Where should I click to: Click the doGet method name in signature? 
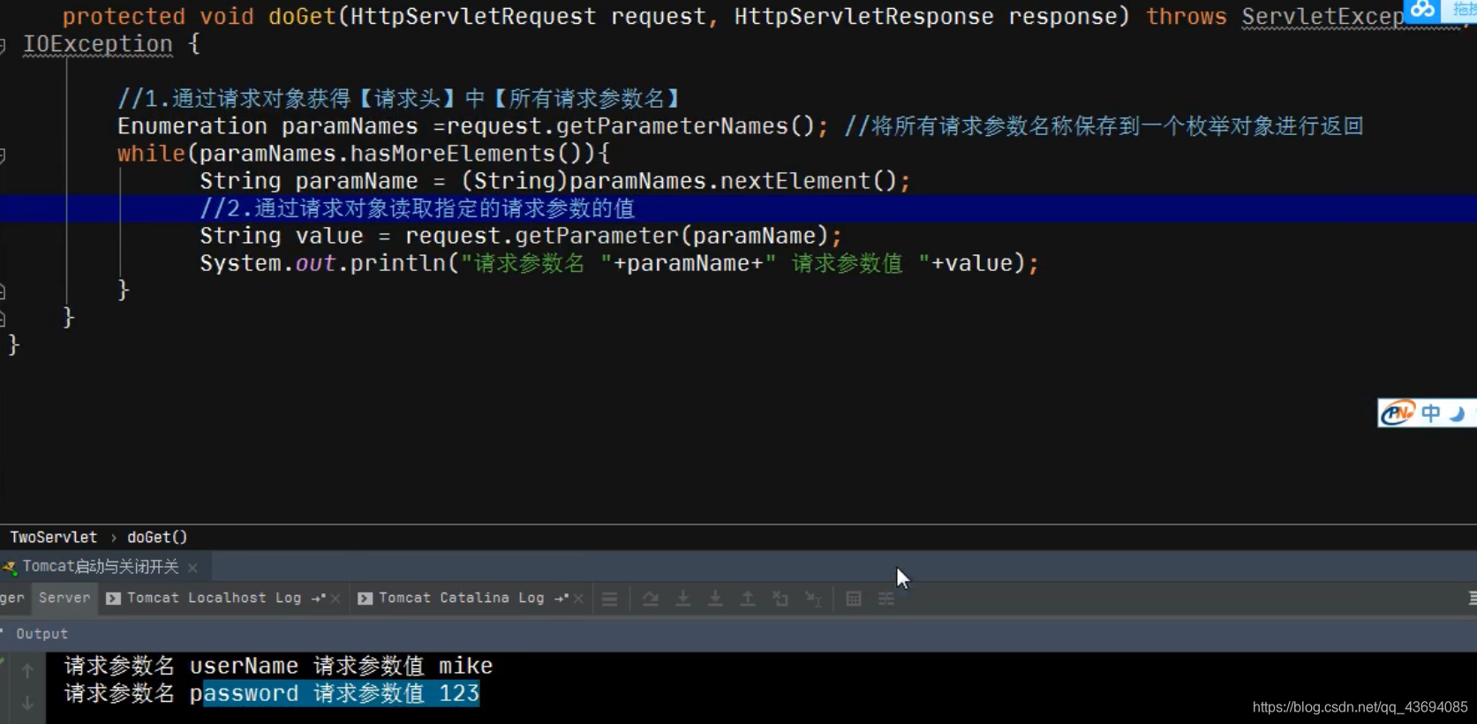[302, 17]
